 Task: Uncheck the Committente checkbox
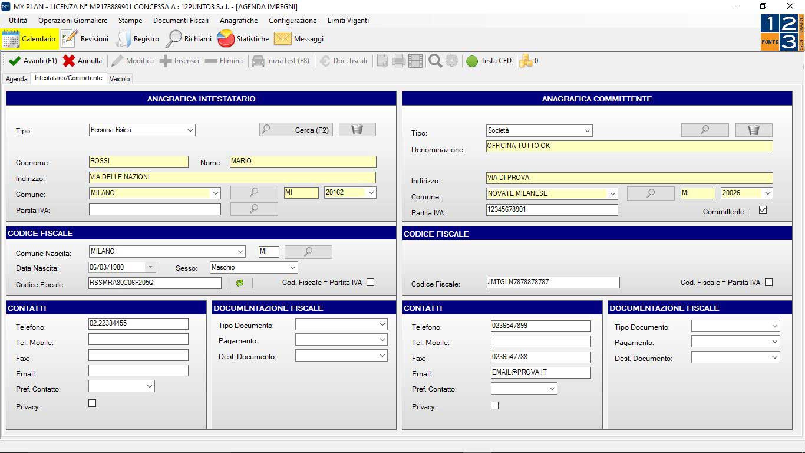tap(763, 210)
